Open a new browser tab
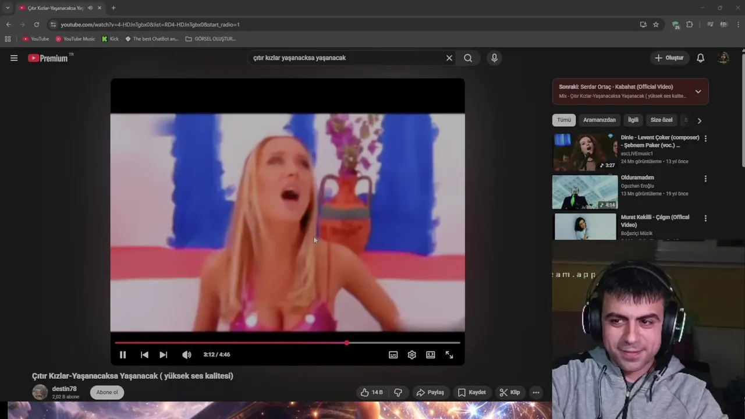This screenshot has width=745, height=419. click(x=113, y=8)
